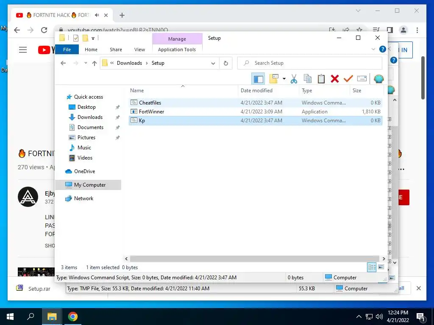The height and width of the screenshot is (325, 434).
Task: Open the folder options dropdown arrow
Action: pyautogui.click(x=284, y=79)
